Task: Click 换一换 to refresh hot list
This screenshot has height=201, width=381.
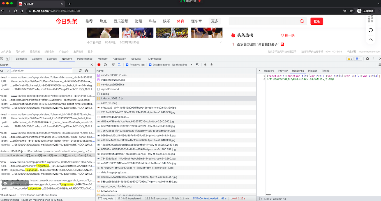Action: pos(288,35)
